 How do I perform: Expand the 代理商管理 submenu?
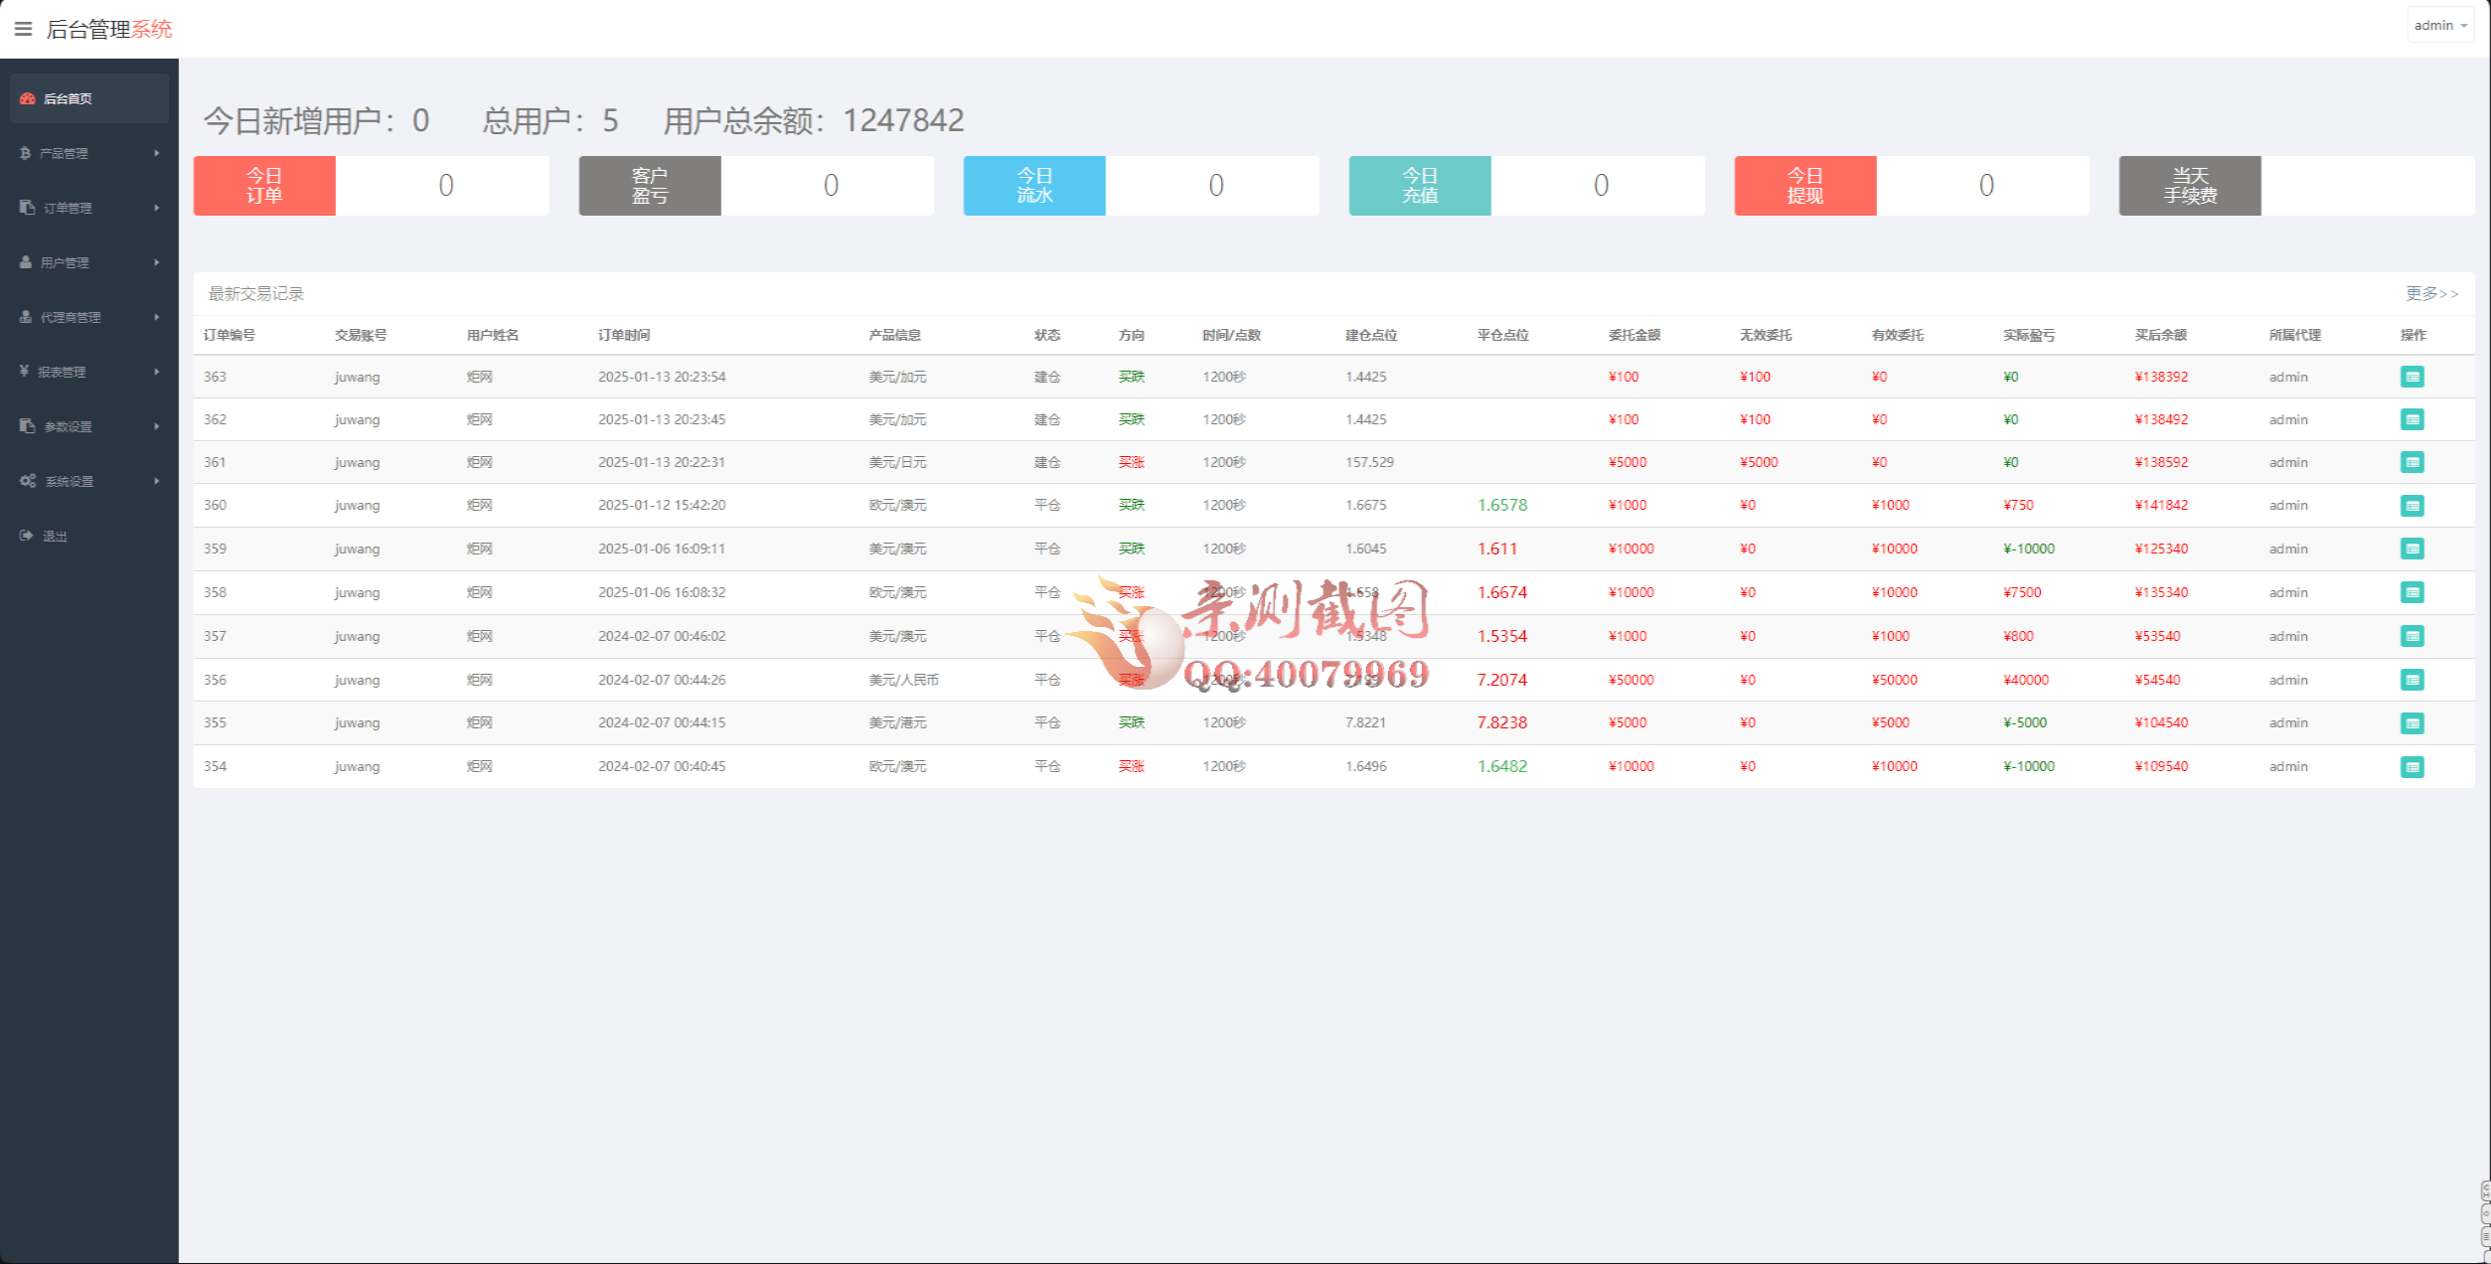(x=157, y=317)
